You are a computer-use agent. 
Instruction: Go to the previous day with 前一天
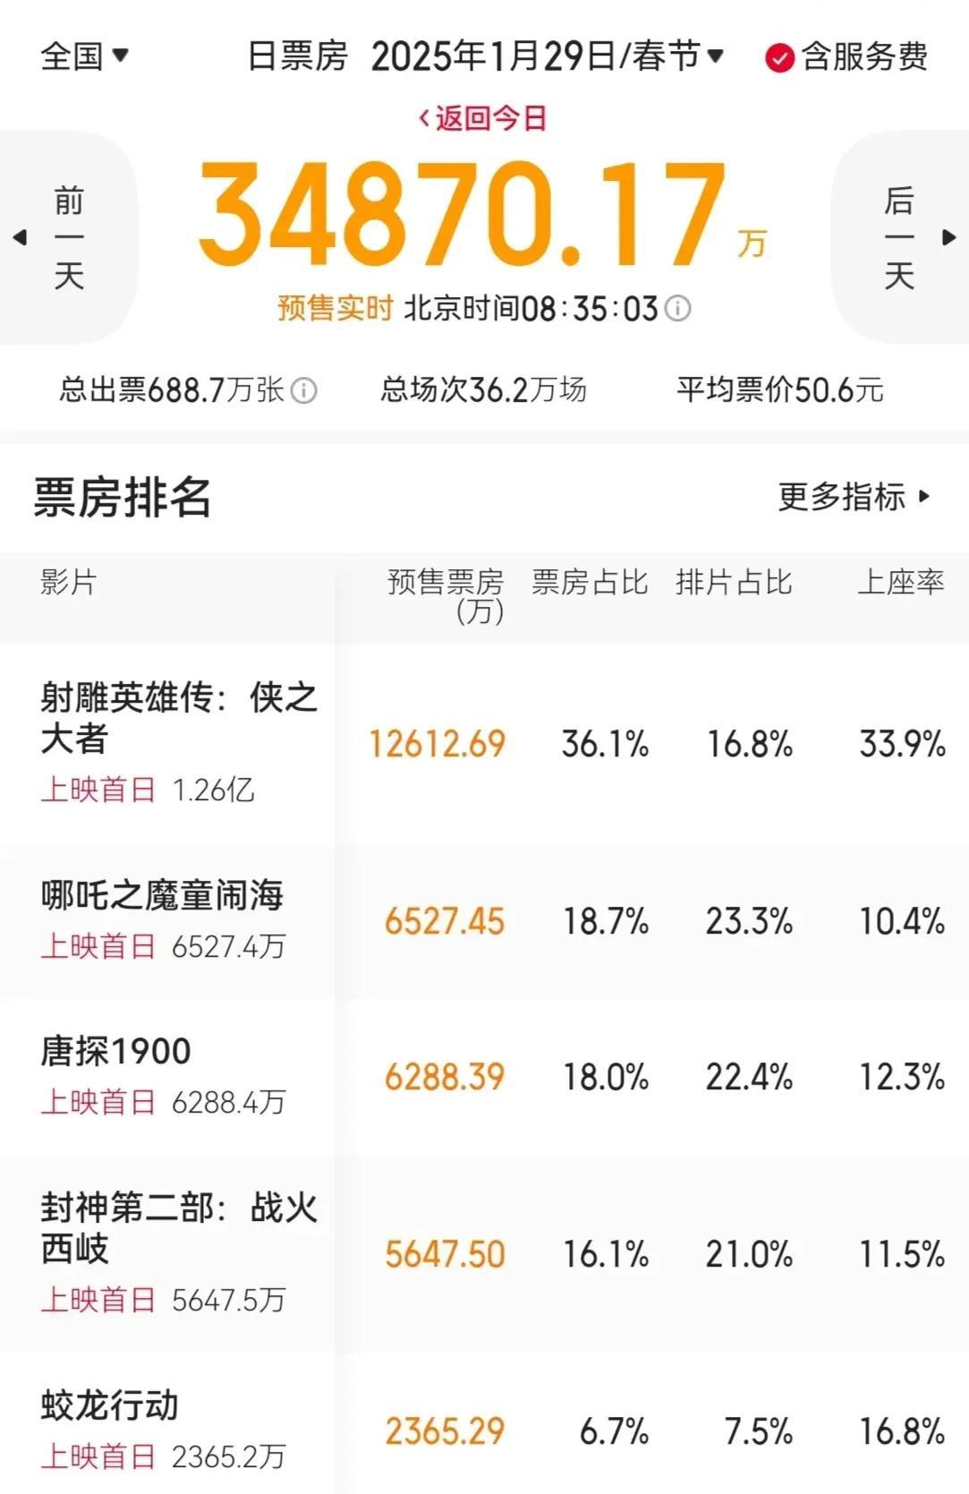coord(69,237)
